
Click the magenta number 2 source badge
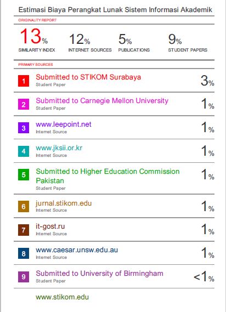[24, 104]
